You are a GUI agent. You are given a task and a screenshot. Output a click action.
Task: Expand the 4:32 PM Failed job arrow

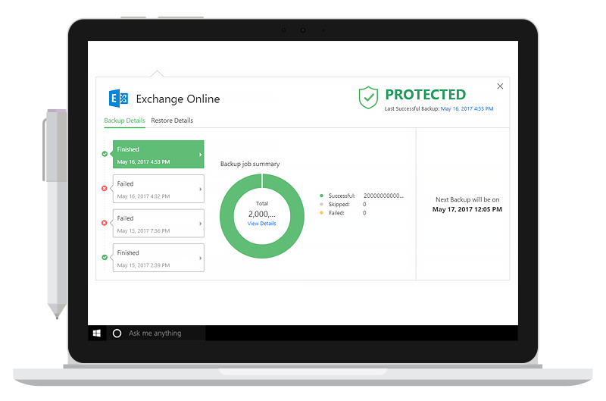pos(200,189)
